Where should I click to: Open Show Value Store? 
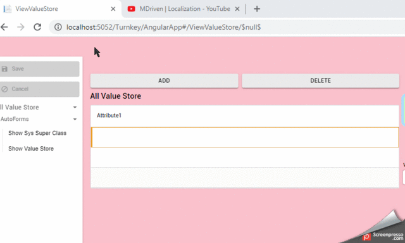pos(31,149)
